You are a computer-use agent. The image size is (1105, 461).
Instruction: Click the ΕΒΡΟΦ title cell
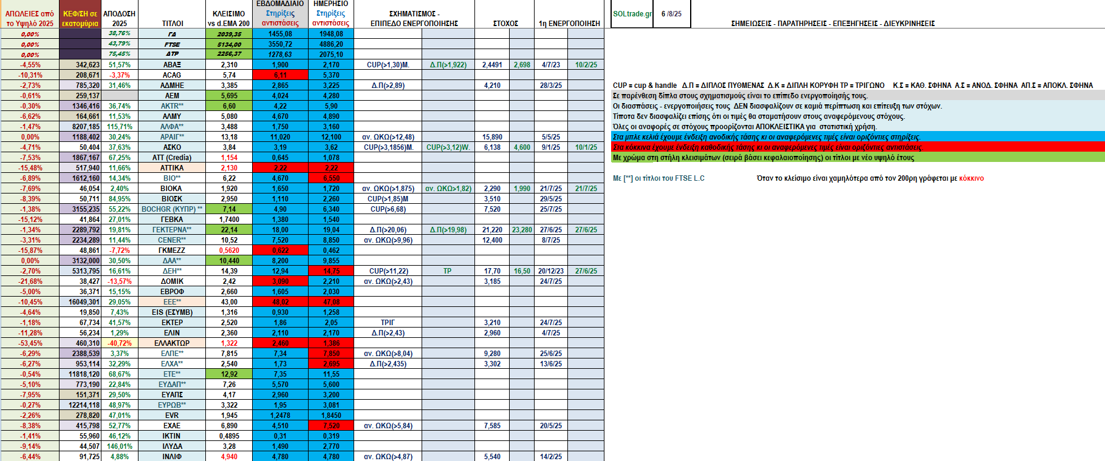pyautogui.click(x=172, y=292)
